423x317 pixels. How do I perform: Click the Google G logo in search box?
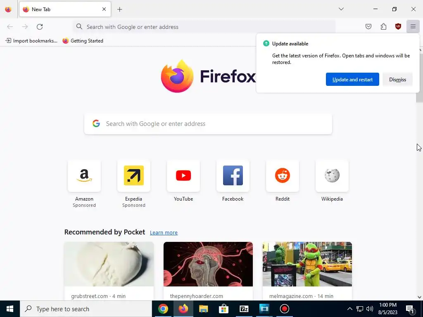(x=96, y=123)
